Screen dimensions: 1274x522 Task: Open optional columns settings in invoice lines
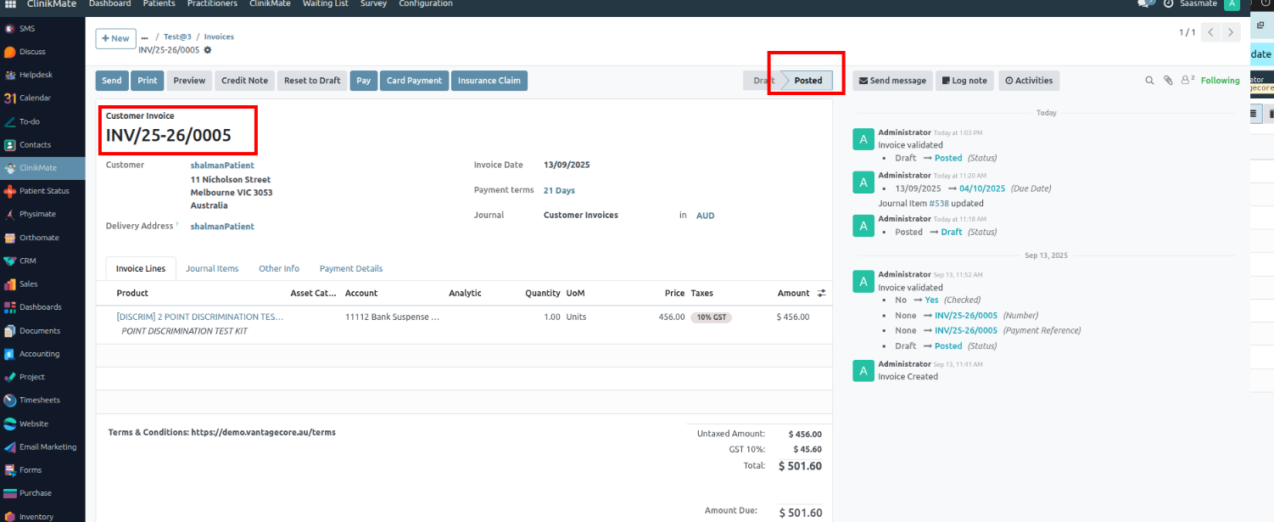click(x=821, y=293)
